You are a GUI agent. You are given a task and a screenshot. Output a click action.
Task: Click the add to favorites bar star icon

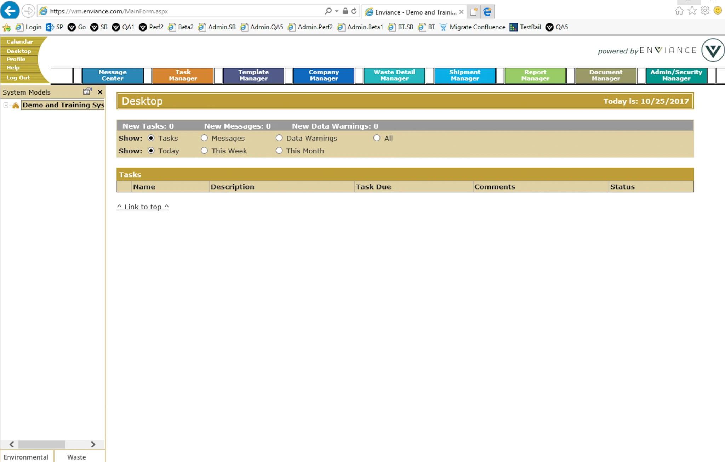[x=6, y=27]
